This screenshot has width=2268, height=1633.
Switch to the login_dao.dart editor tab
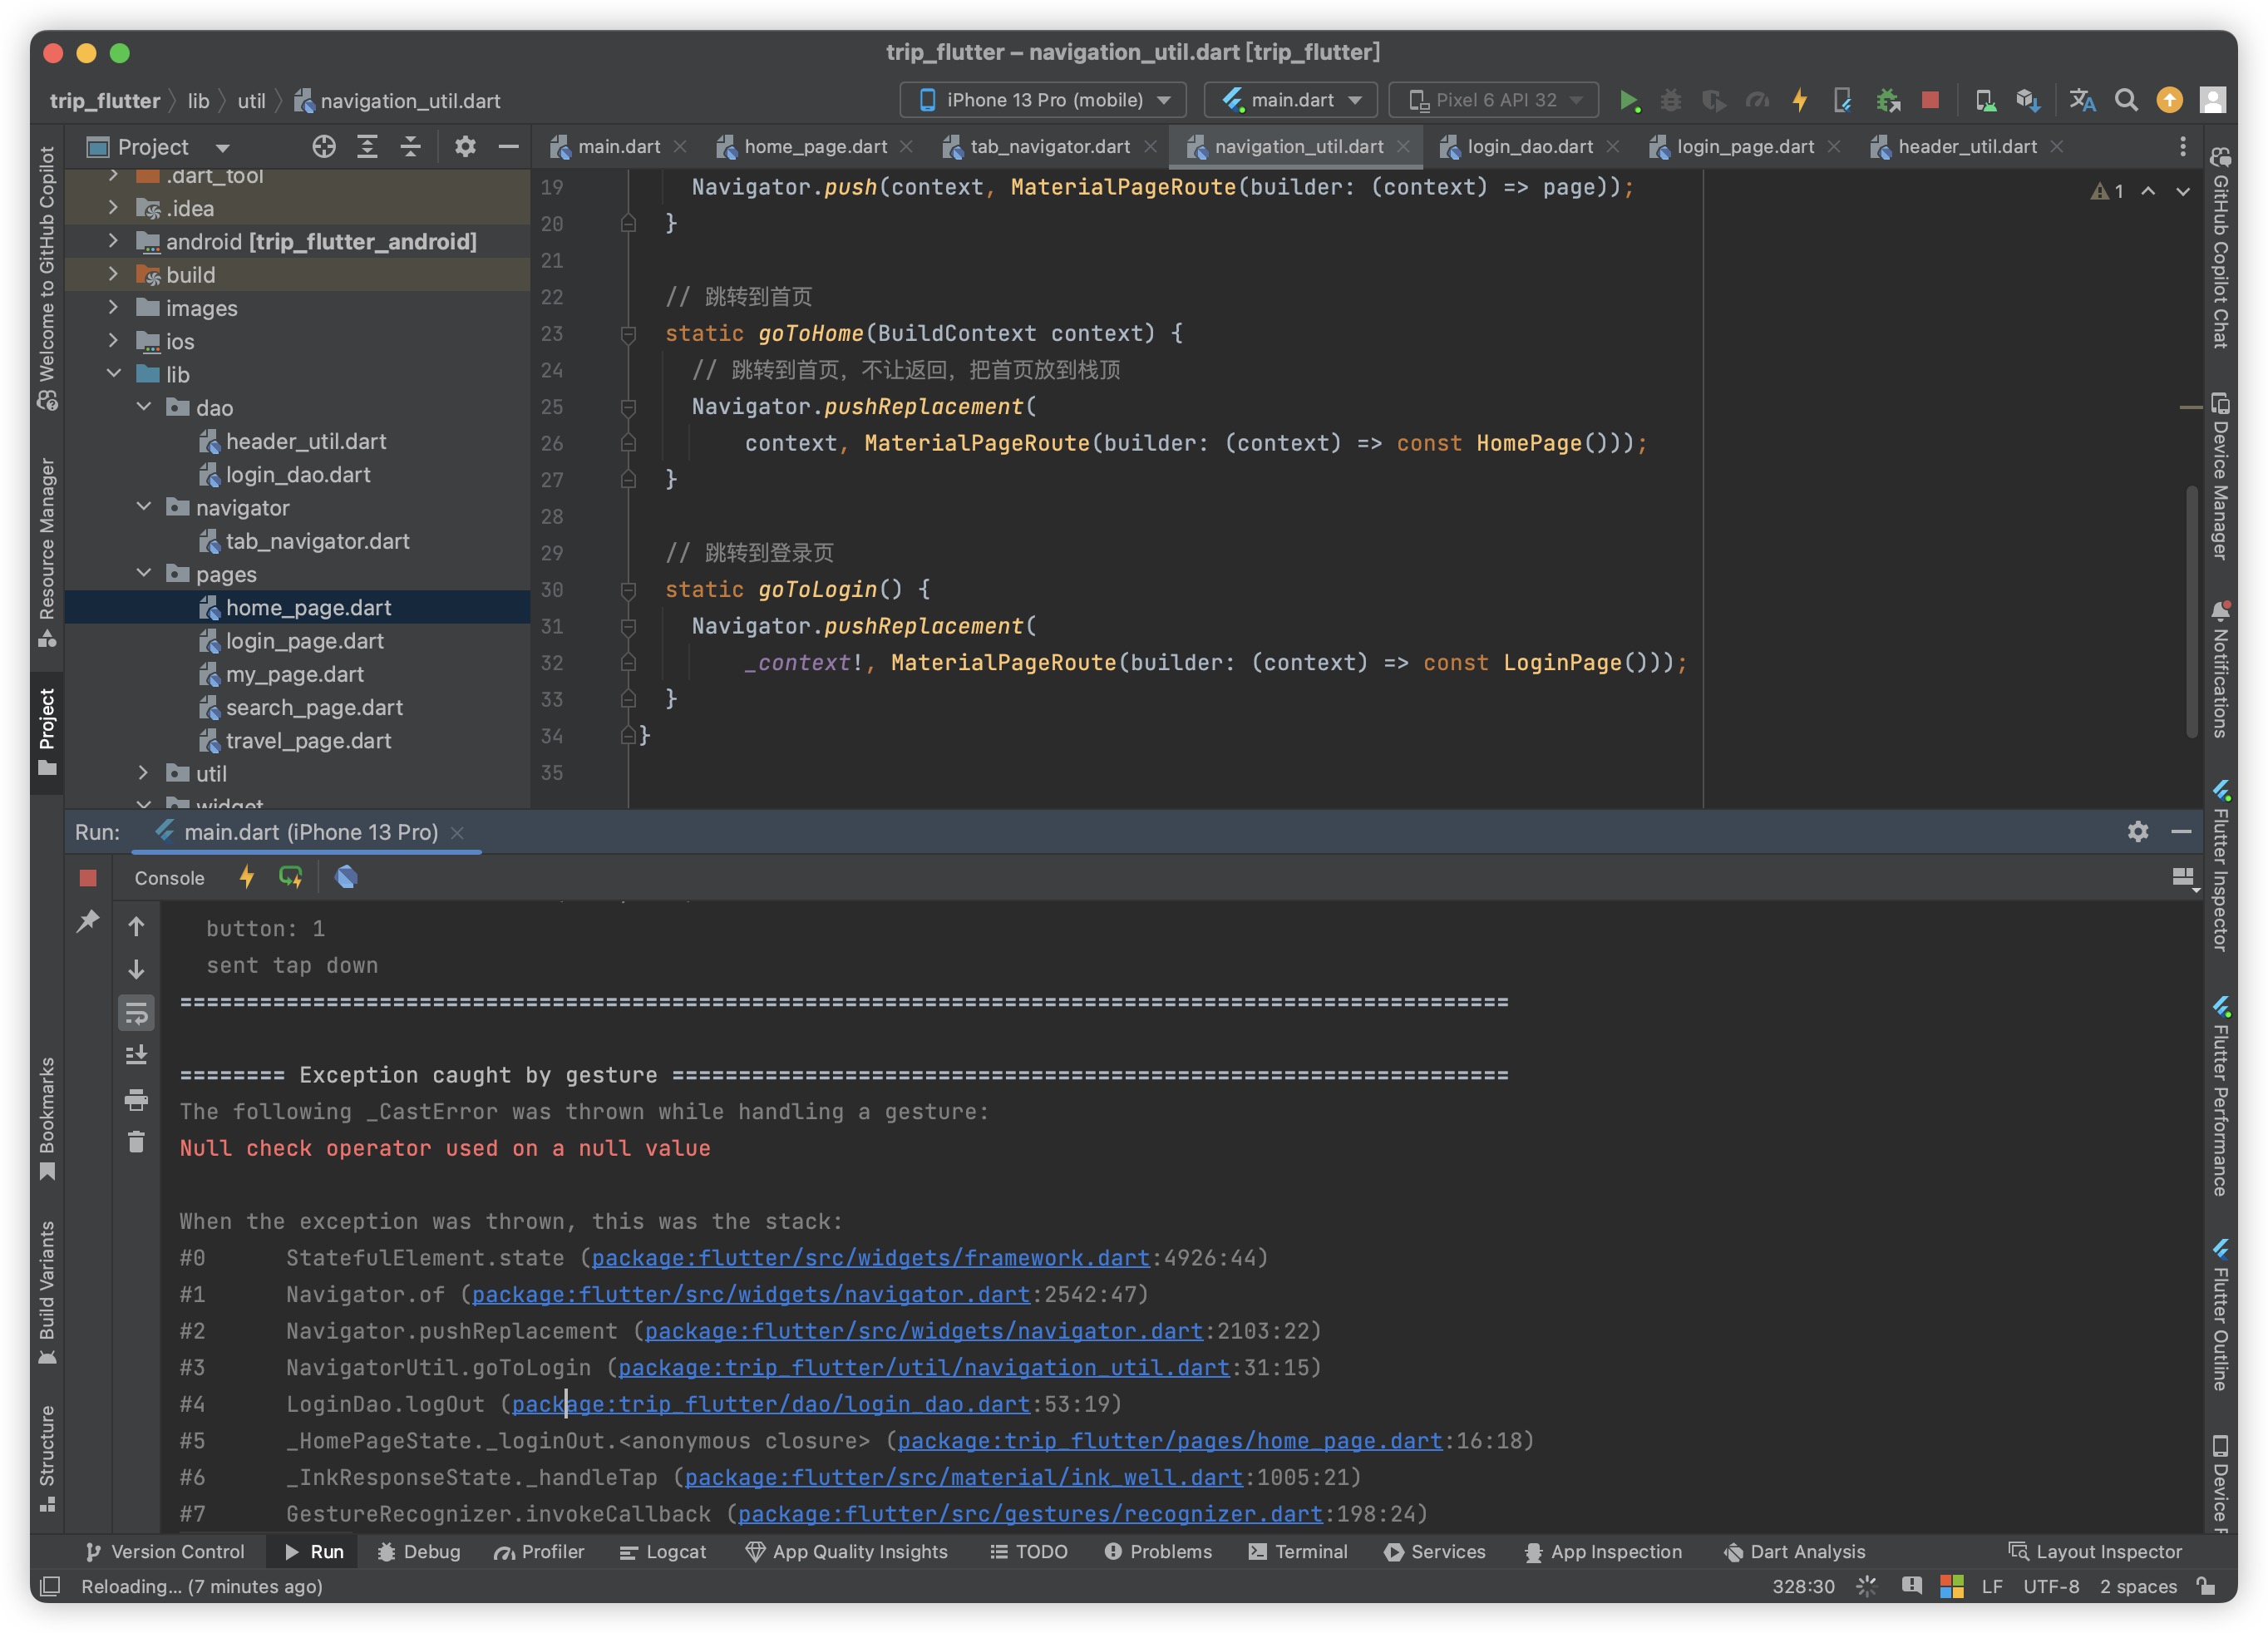(1528, 147)
